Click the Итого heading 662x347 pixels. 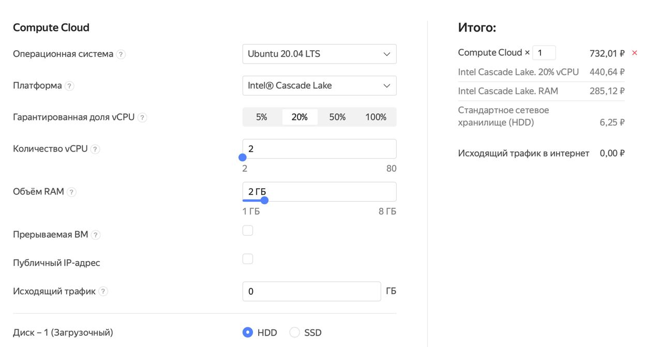pyautogui.click(x=477, y=27)
